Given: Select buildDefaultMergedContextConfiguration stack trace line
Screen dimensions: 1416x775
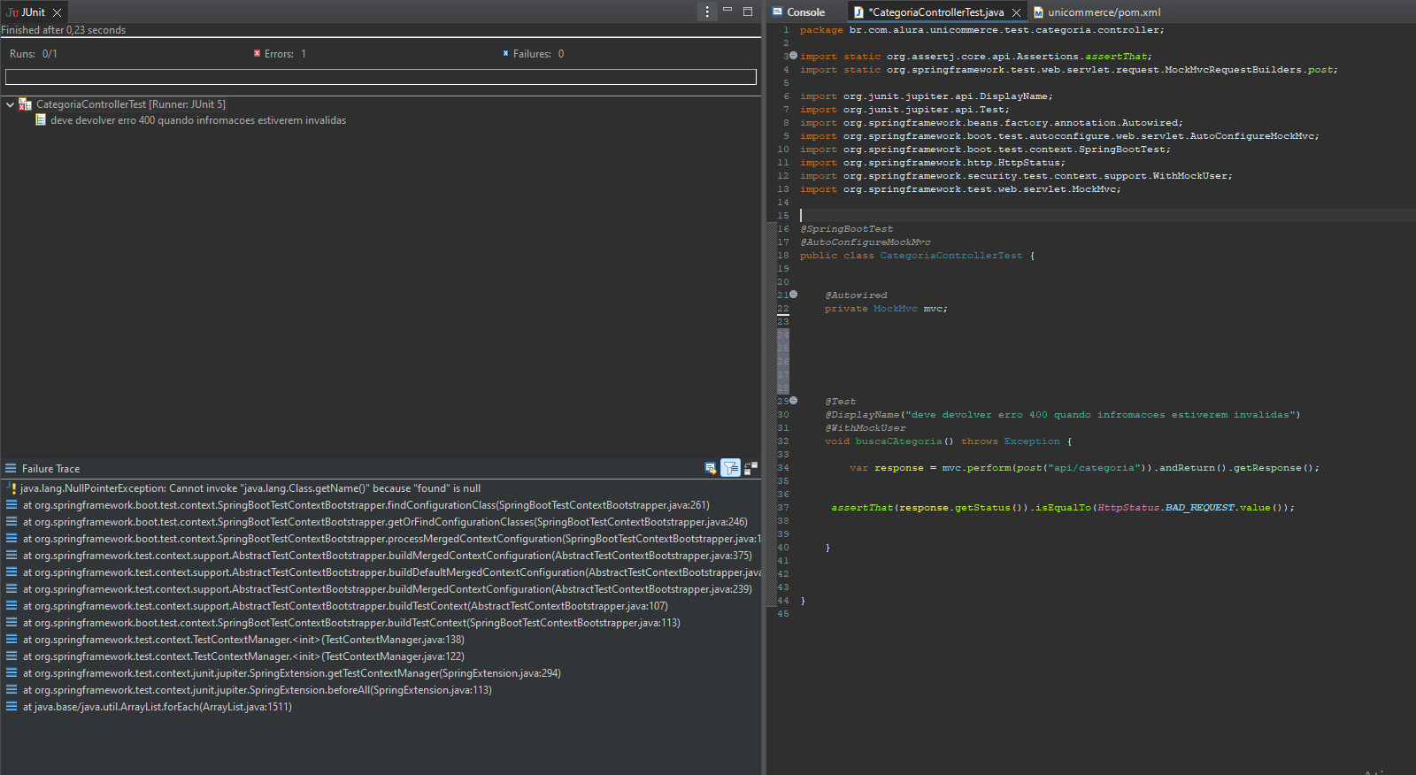Looking at the screenshot, I should click(392, 572).
